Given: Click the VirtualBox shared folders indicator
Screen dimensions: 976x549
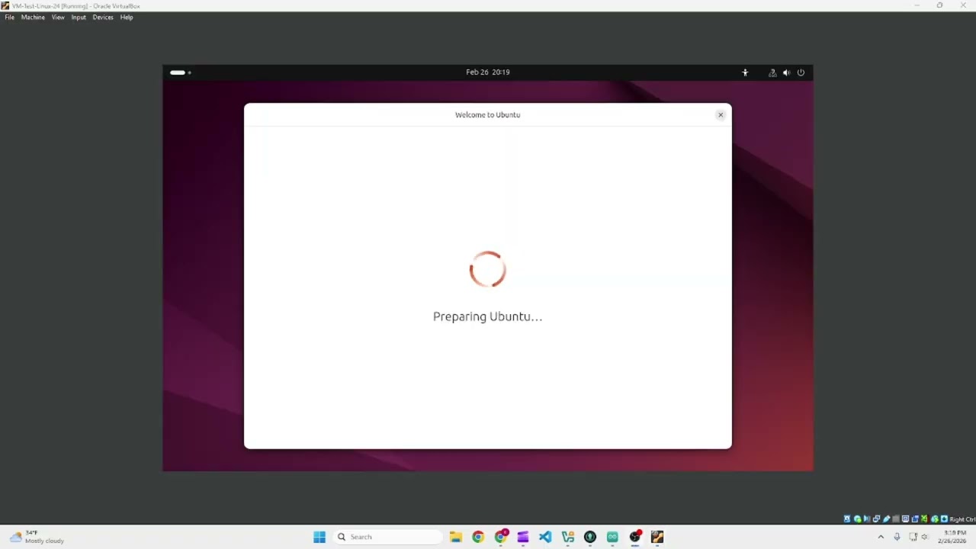Looking at the screenshot, I should pos(896,519).
